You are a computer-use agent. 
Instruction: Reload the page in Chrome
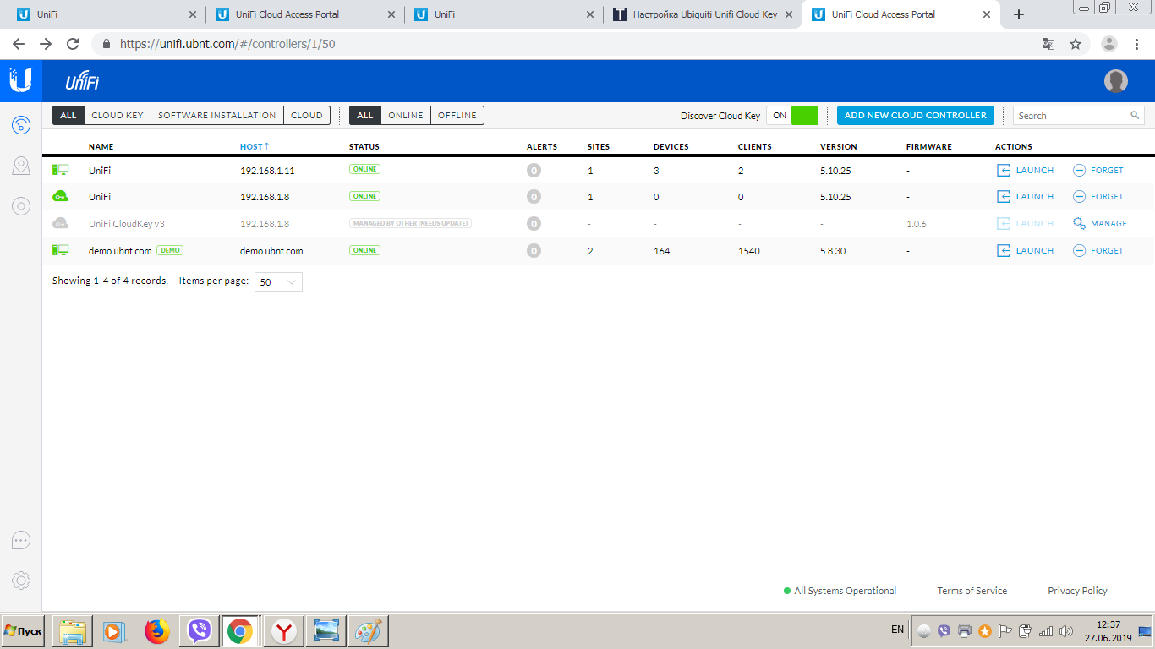pos(73,44)
